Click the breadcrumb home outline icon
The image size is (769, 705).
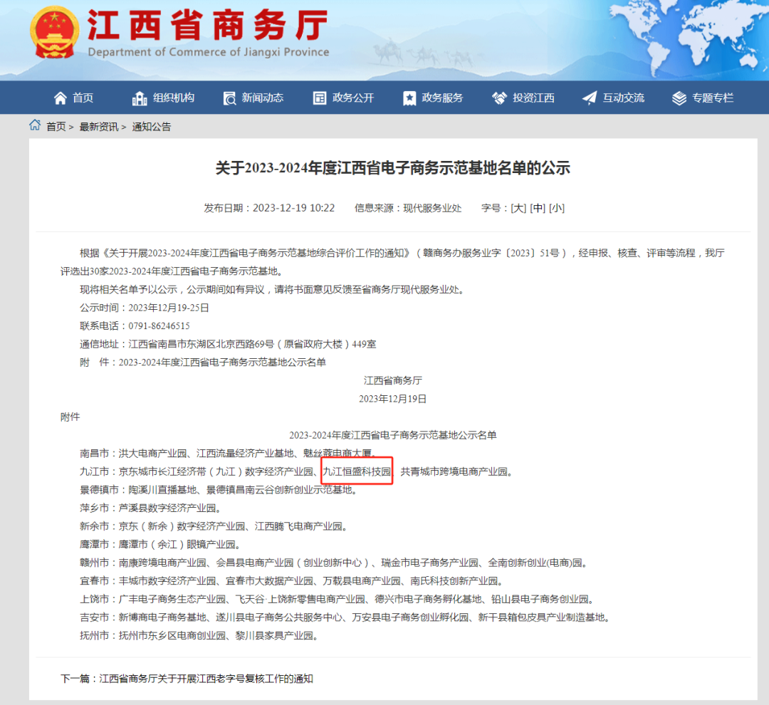pos(35,125)
